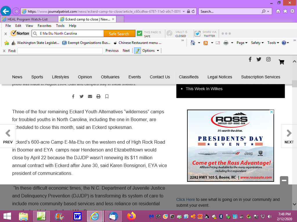The height and width of the screenshot is (222, 297).
Task: Open the Classifieds section link
Action: click(x=189, y=77)
